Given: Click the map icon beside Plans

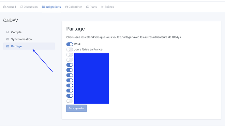Looking at the screenshot, I should pos(87,7).
